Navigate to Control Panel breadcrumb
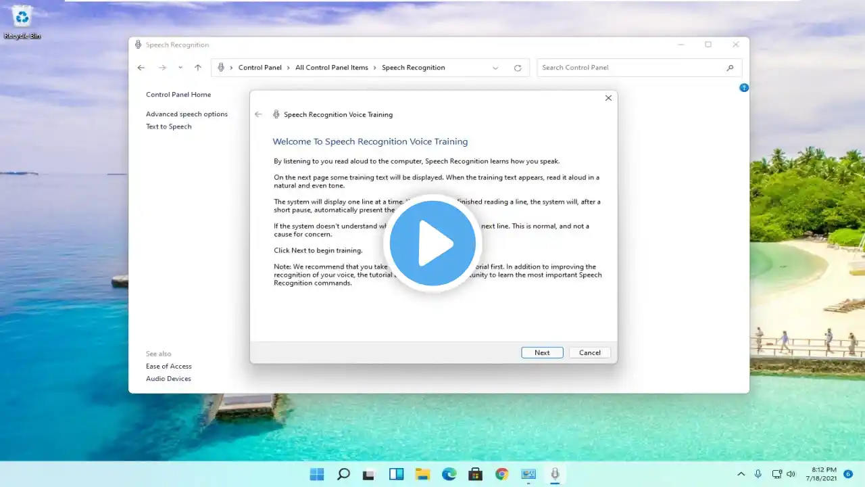Viewport: 865px width, 487px height. [x=260, y=68]
